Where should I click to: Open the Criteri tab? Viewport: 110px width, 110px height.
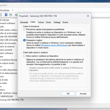click(33, 22)
